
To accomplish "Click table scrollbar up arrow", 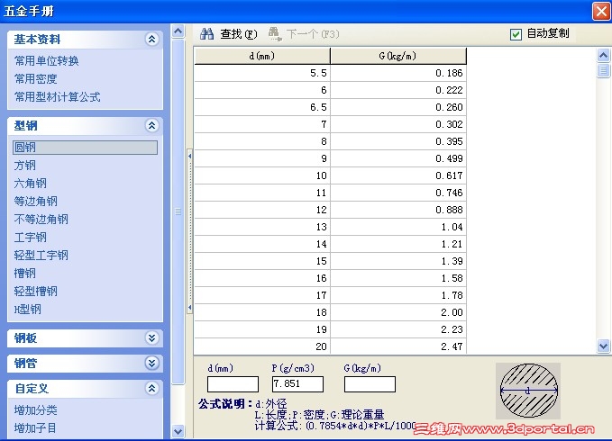I will coord(603,55).
